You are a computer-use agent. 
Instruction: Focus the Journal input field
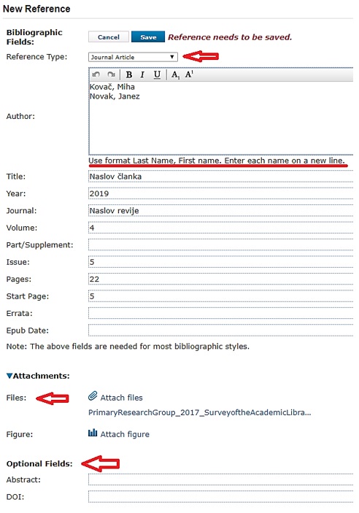[220, 211]
